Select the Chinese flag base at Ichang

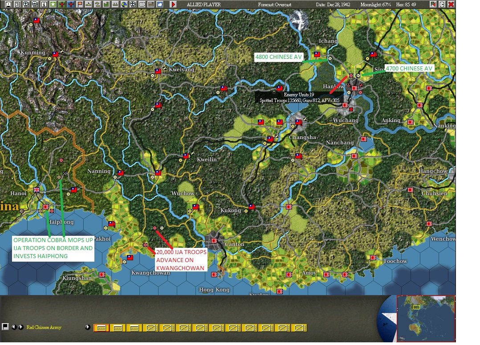pos(317,54)
